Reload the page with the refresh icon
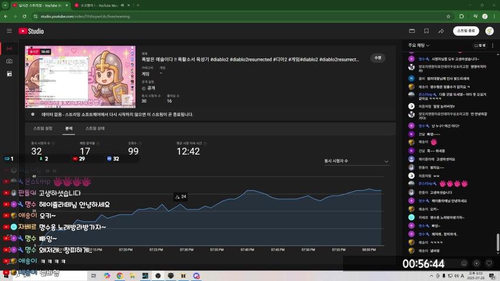Screen dimensions: 500x281 pos(24,16)
